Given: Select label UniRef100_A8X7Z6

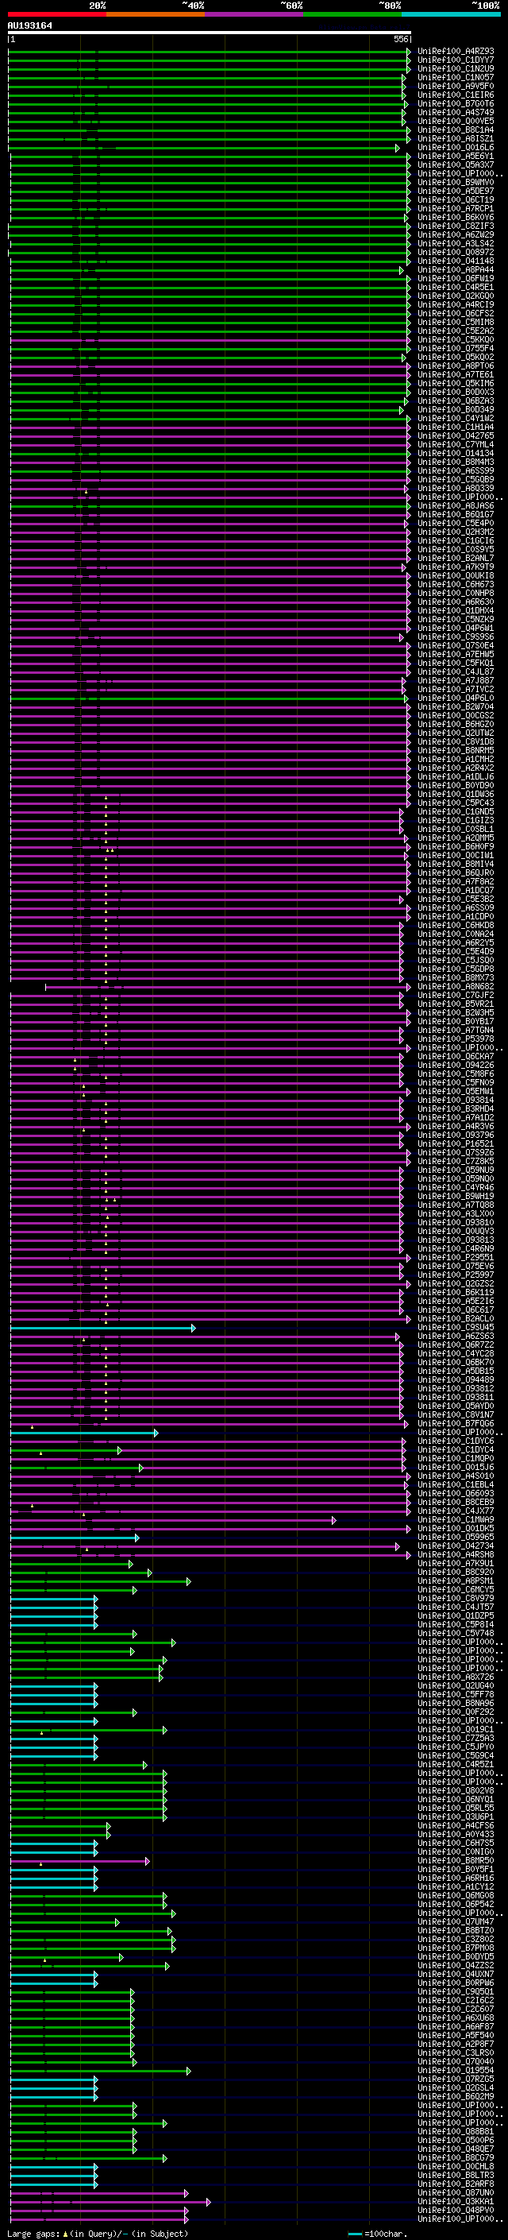Looking at the screenshot, I should point(456,1677).
